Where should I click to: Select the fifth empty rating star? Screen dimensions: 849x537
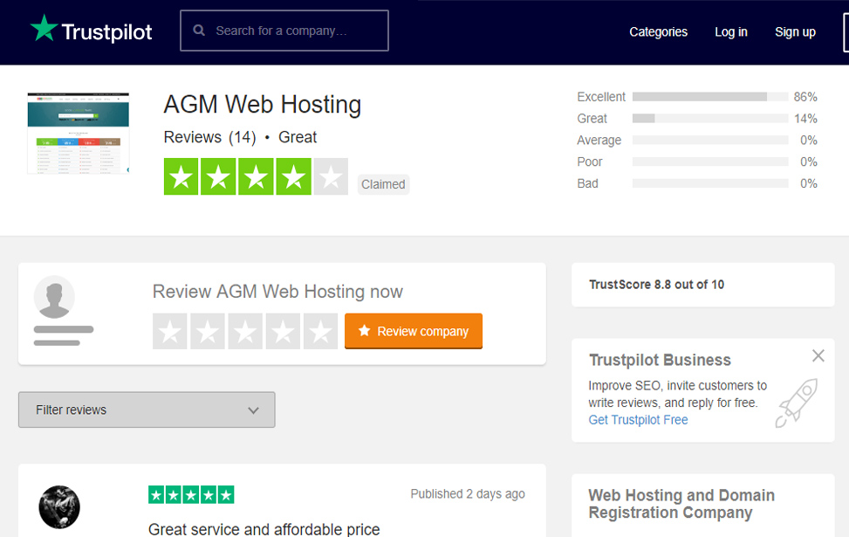click(320, 332)
